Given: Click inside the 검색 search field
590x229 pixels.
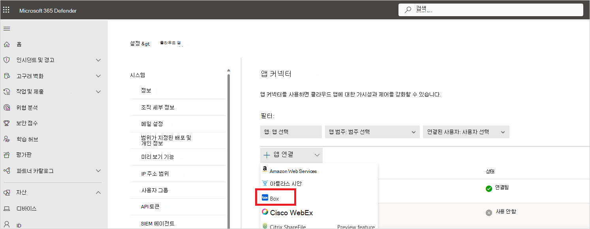Looking at the screenshot, I should pos(490,9).
